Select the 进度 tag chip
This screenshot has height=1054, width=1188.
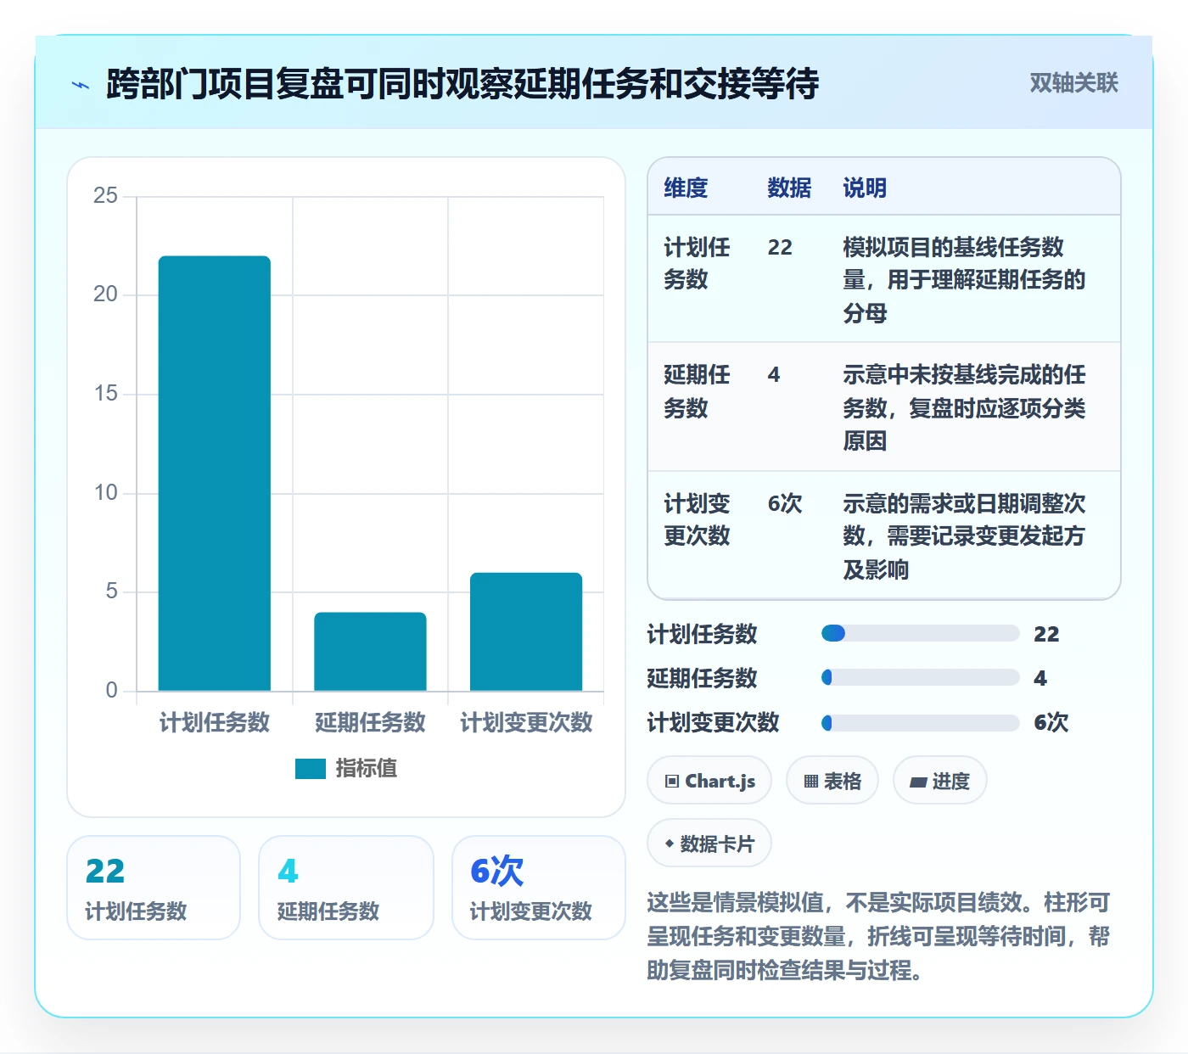(940, 781)
